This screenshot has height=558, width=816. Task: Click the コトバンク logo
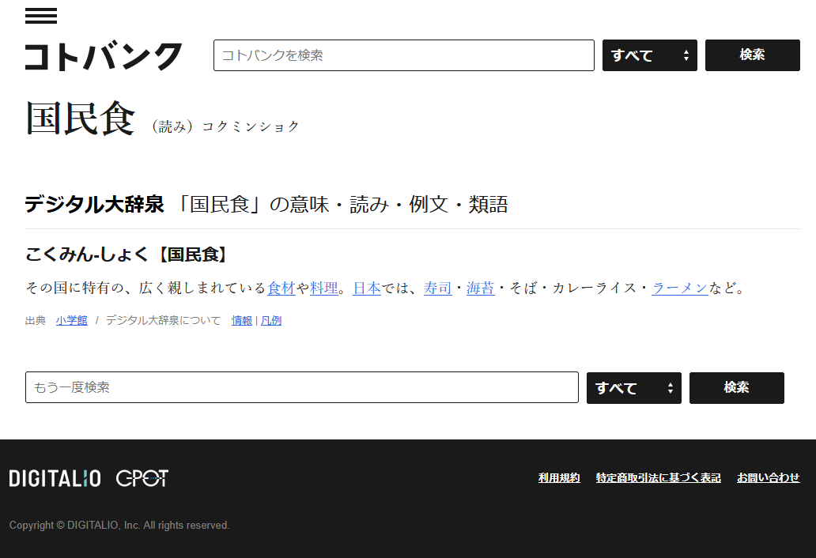click(104, 56)
